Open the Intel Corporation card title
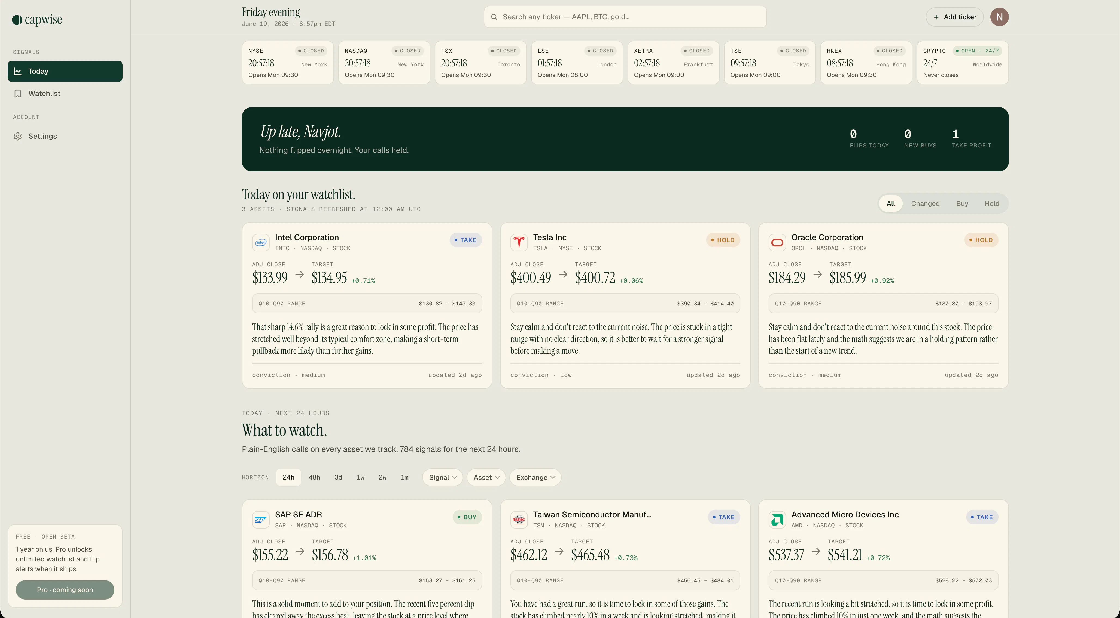The image size is (1120, 618). (x=306, y=237)
